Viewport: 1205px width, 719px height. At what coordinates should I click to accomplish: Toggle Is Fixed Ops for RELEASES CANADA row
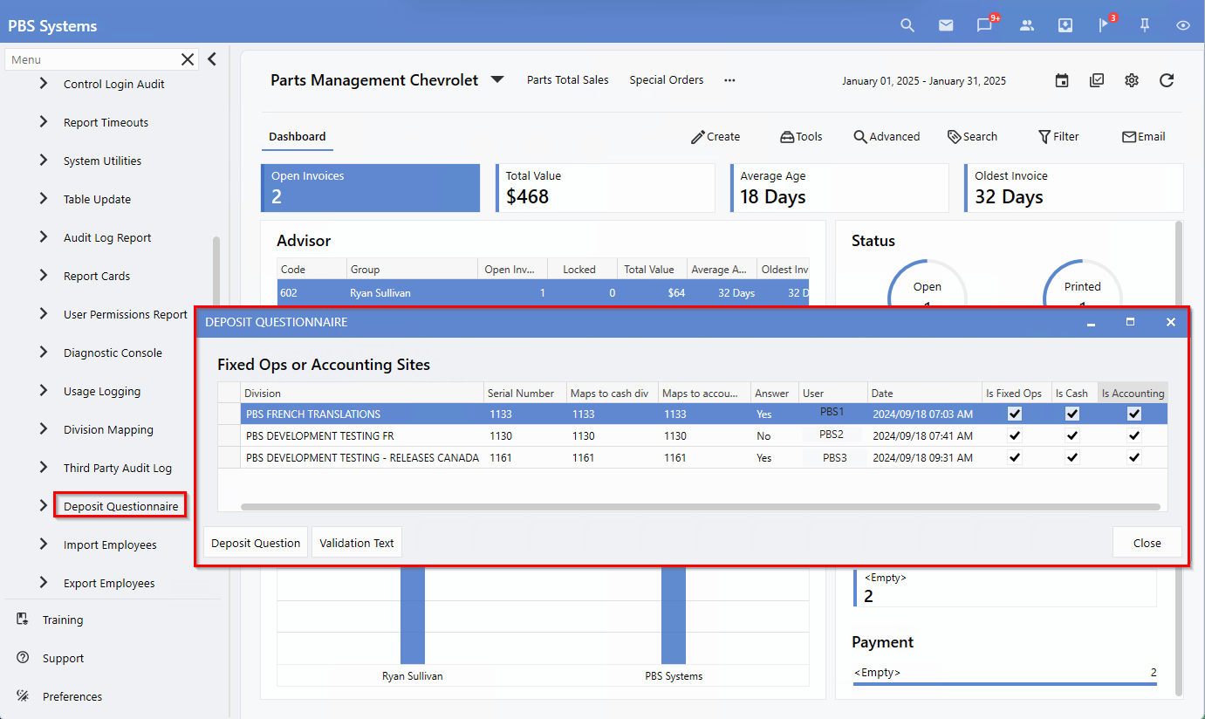pyautogui.click(x=1015, y=457)
